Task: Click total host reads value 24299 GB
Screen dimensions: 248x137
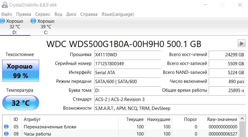Action: [x=227, y=55]
